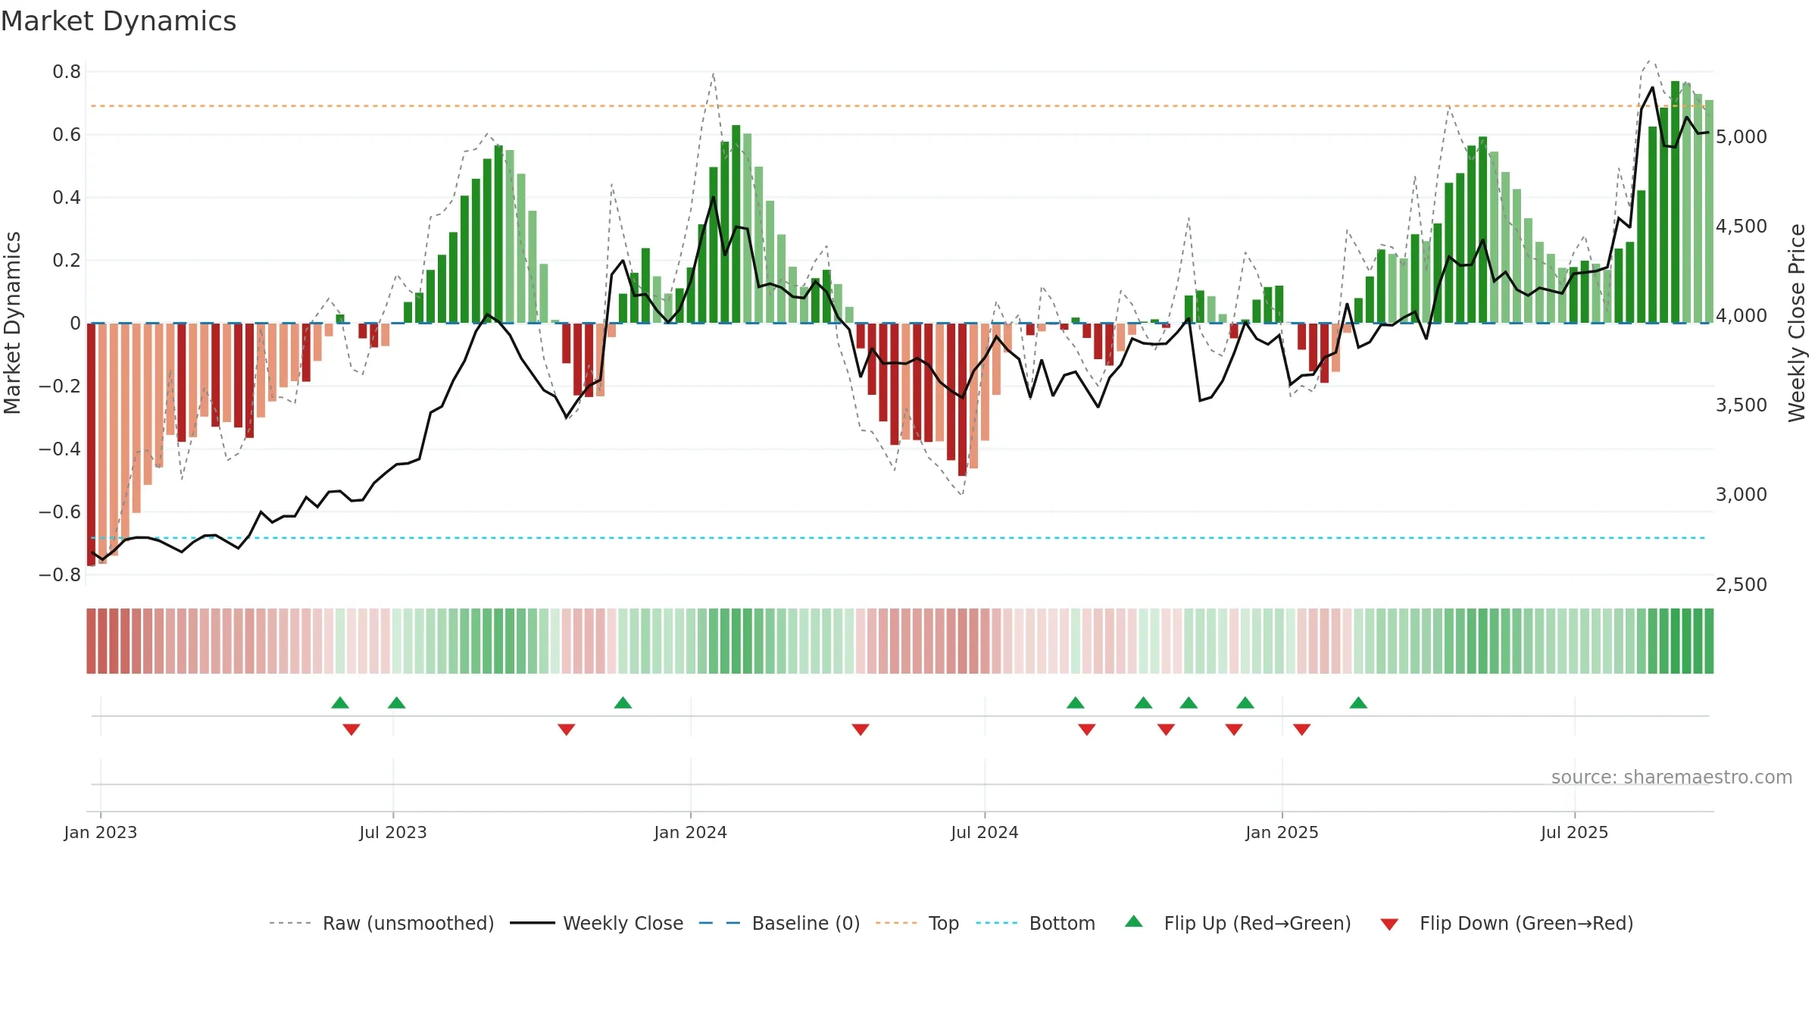This screenshot has height=1023, width=1818.
Task: Click the −0.4 left-axis tick label
Action: (60, 449)
